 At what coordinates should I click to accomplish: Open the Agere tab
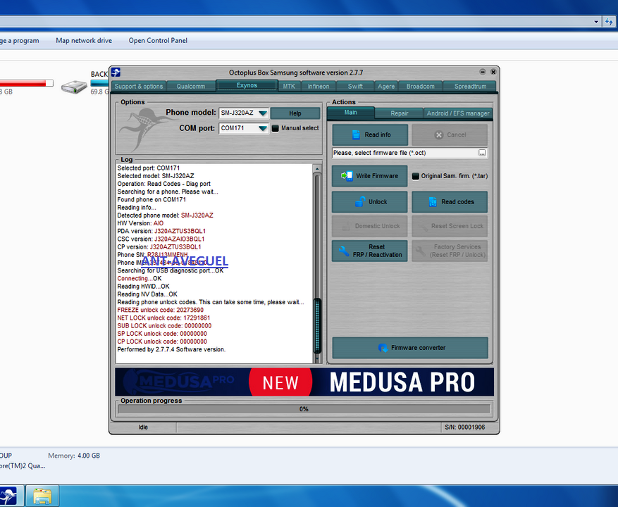pyautogui.click(x=386, y=87)
